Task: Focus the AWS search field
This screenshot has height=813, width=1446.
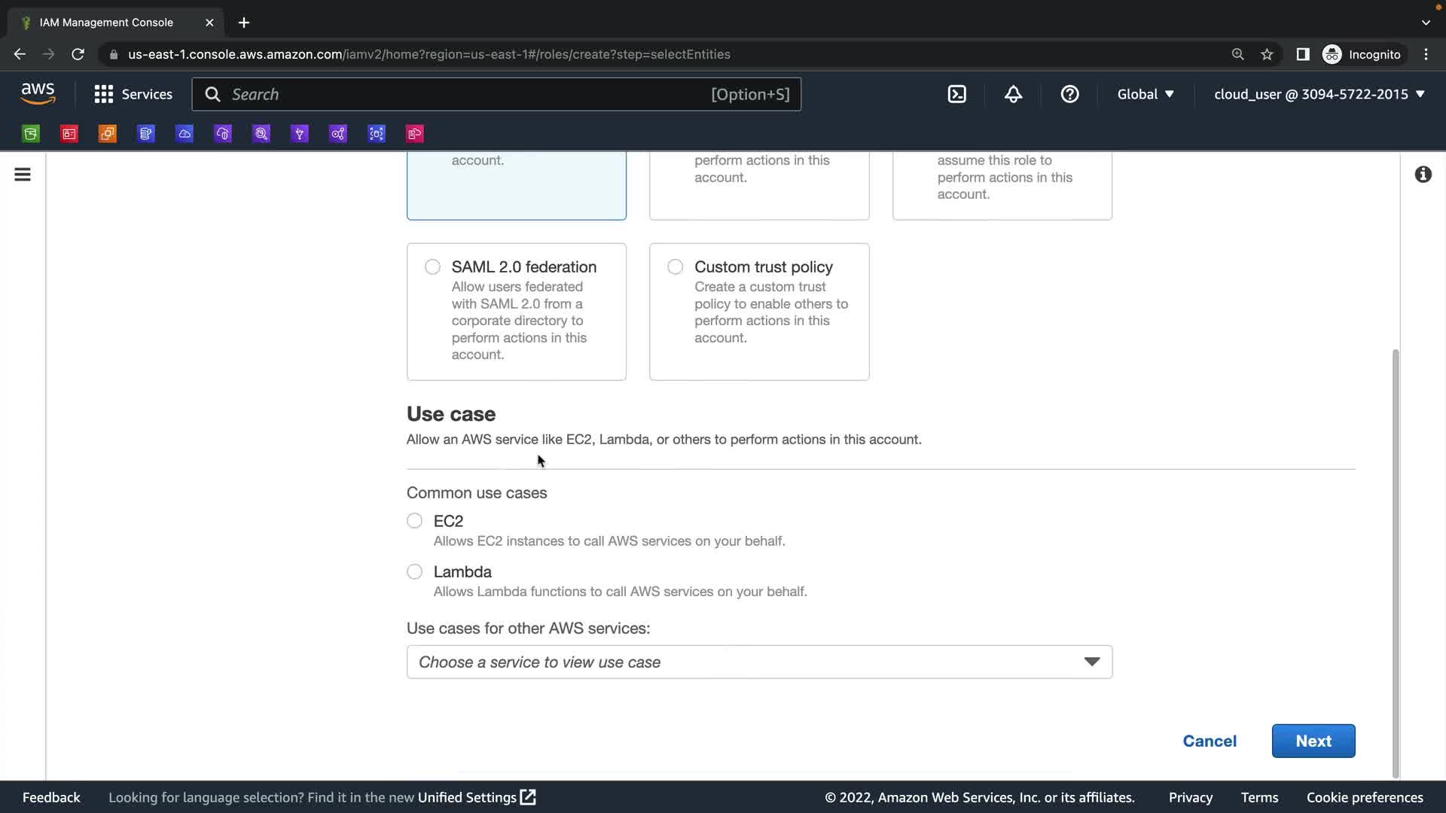Action: pyautogui.click(x=467, y=94)
